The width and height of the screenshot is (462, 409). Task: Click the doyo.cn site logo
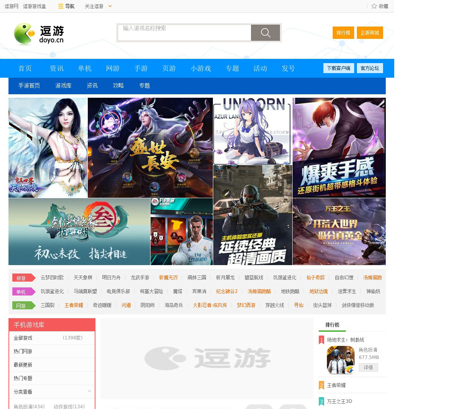(39, 34)
